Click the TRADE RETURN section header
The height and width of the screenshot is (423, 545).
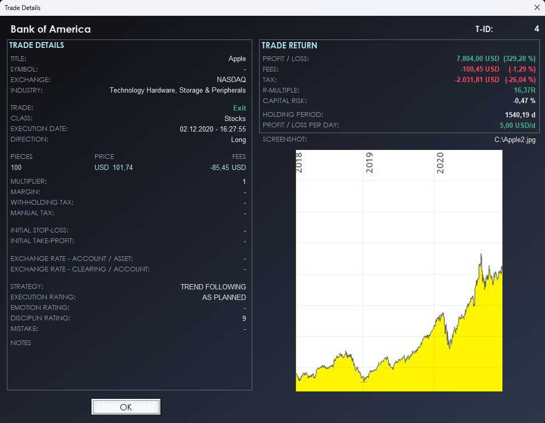(x=289, y=46)
